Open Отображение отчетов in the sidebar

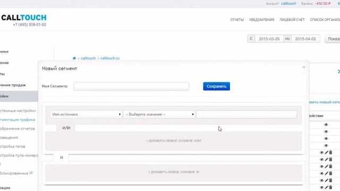18,128
